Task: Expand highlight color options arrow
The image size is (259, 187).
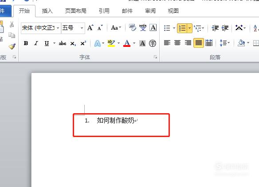Action: point(118,43)
